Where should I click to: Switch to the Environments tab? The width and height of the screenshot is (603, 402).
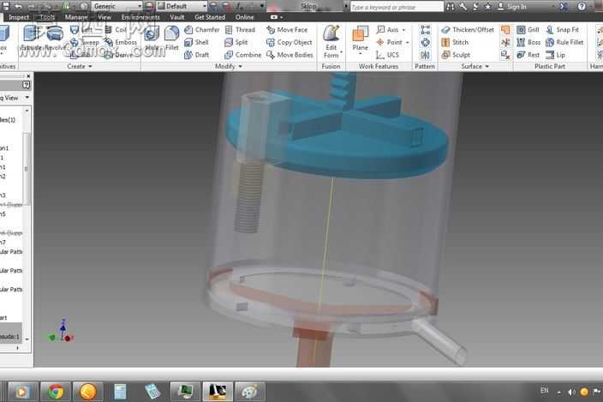(140, 17)
